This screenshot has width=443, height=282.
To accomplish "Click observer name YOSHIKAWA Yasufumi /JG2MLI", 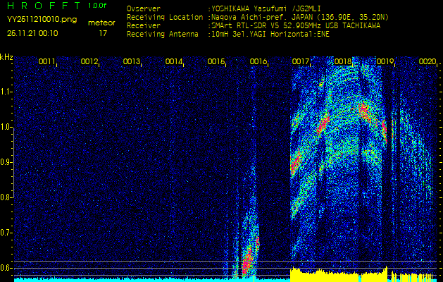I will [x=266, y=8].
